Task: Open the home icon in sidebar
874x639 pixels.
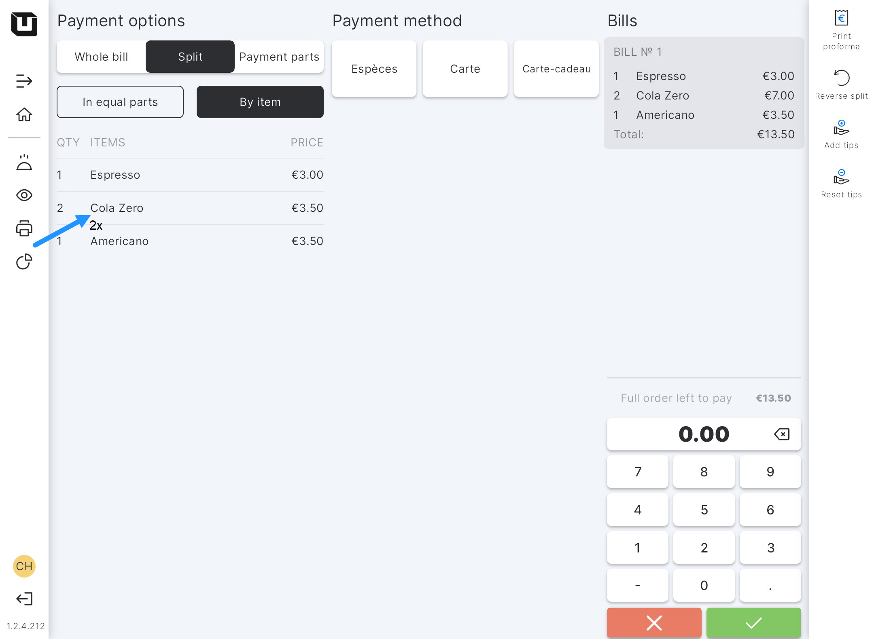Action: [x=24, y=114]
